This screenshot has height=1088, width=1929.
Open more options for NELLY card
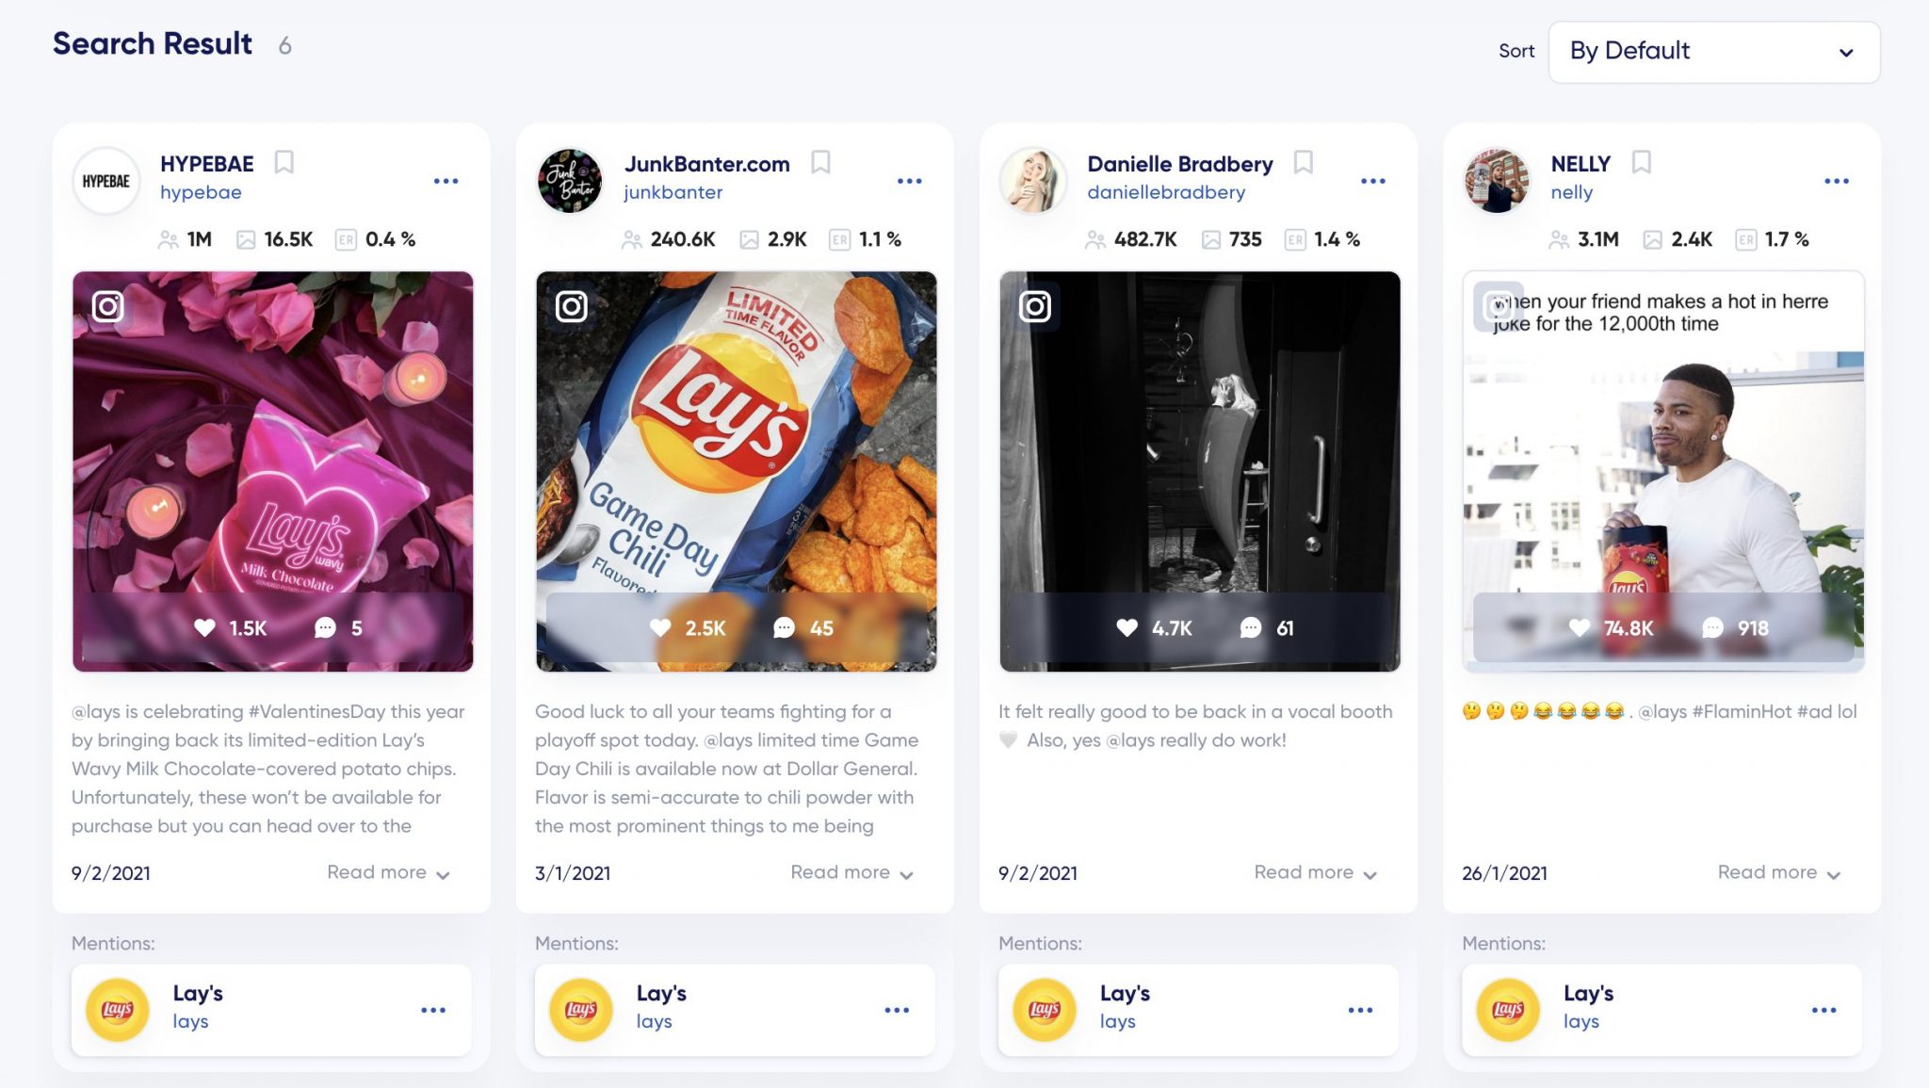(x=1836, y=181)
